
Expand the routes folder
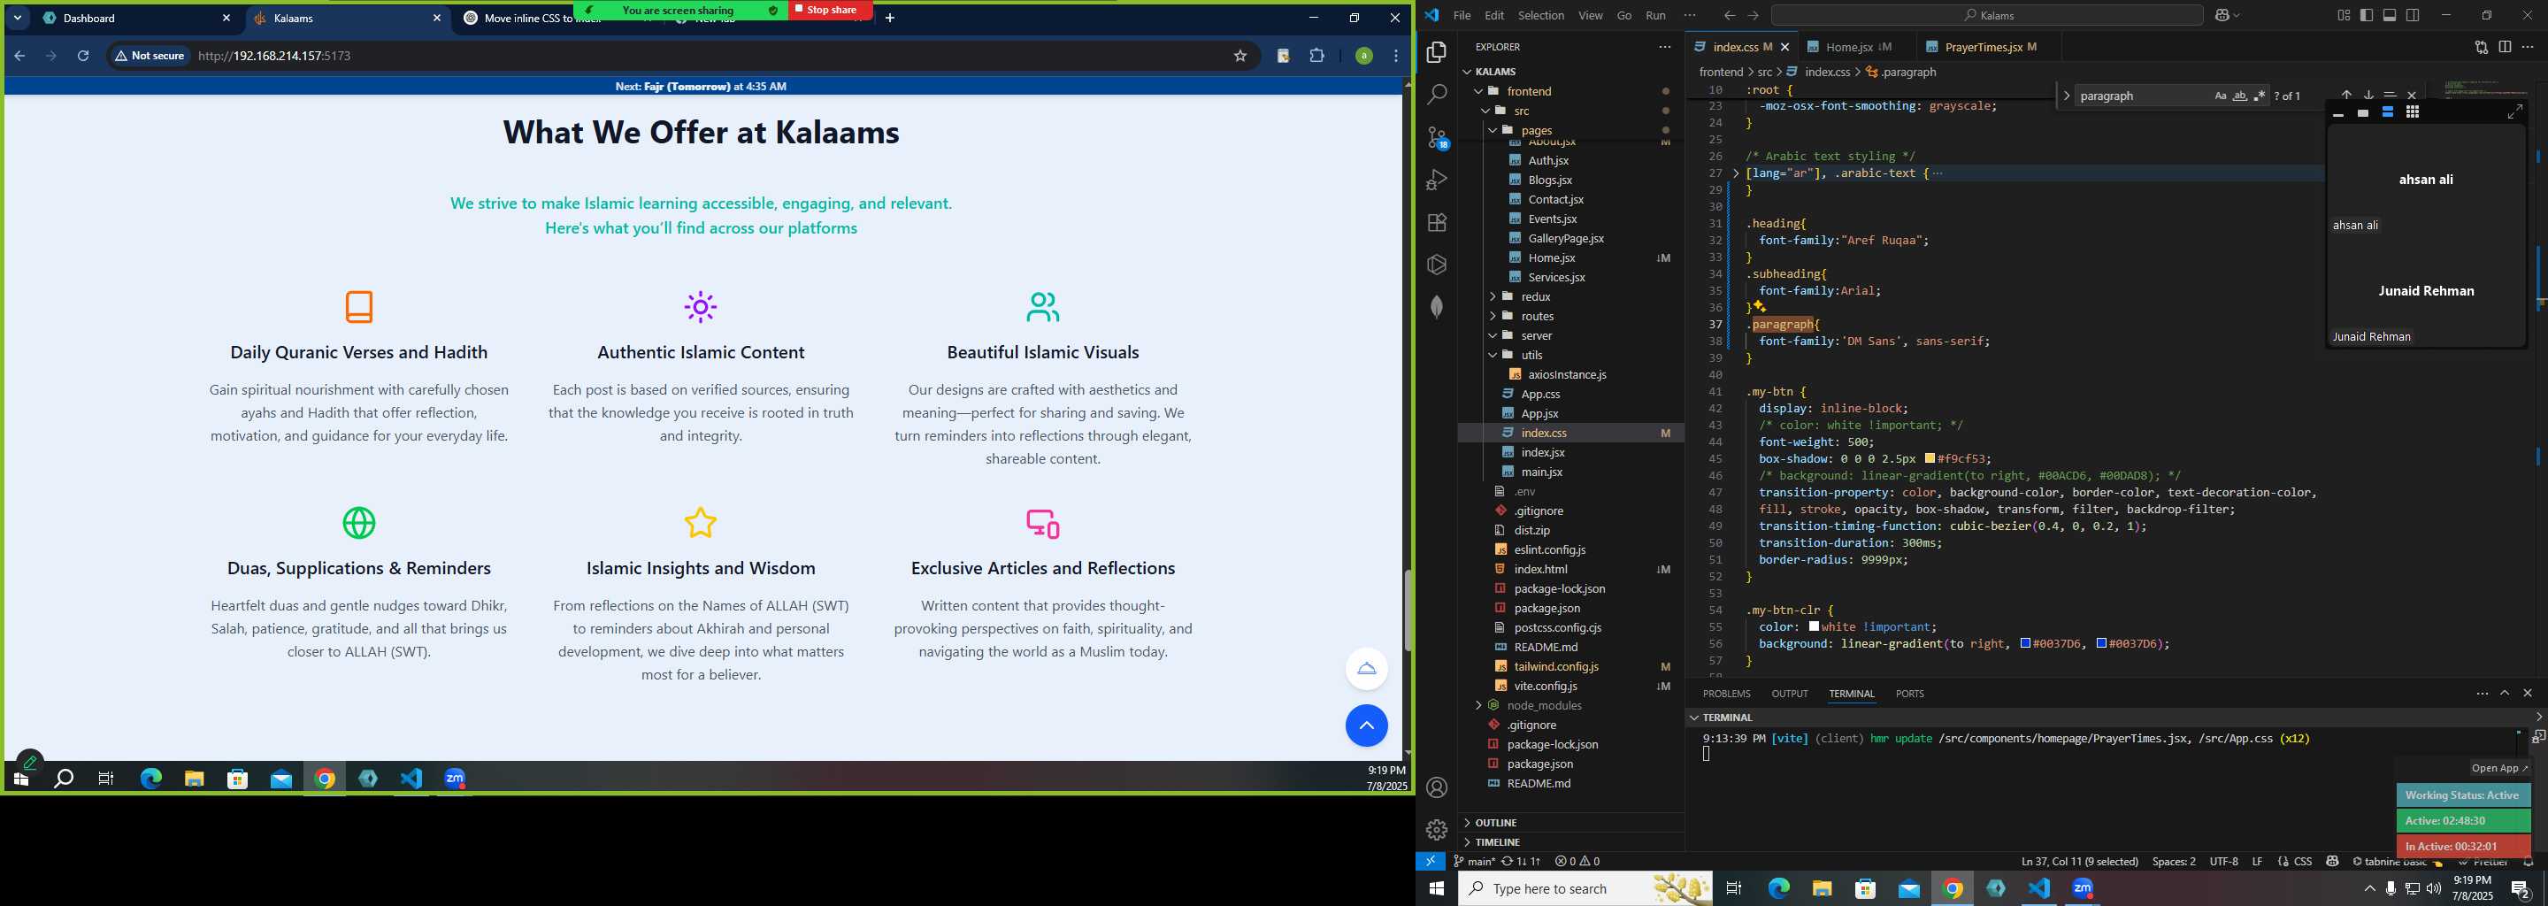[x=1493, y=317]
